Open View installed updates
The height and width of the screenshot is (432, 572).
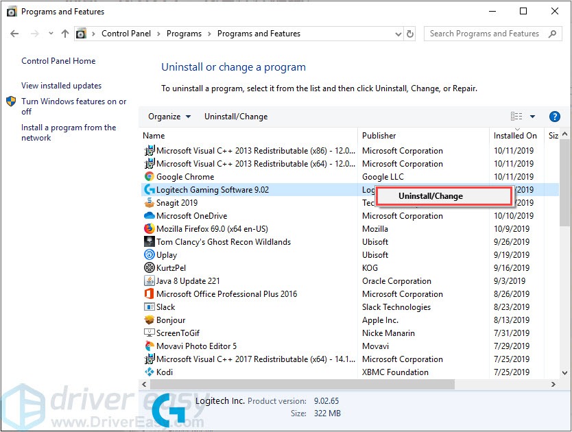61,86
